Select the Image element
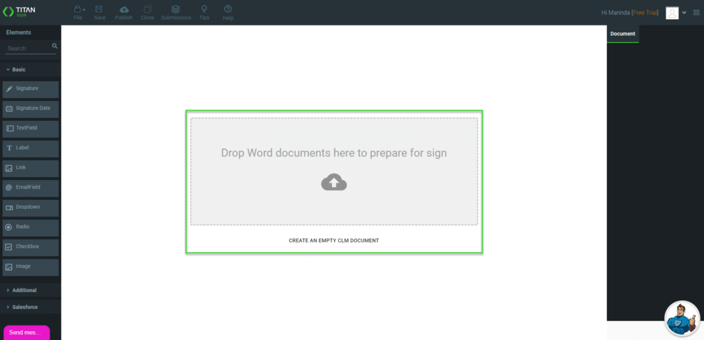Image resolution: width=704 pixels, height=340 pixels. (x=30, y=267)
